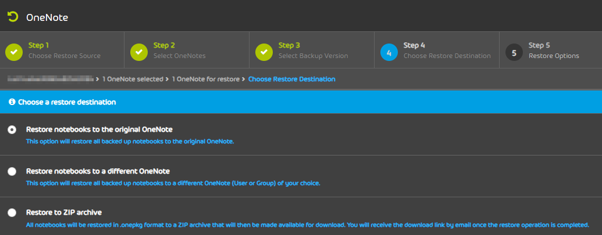602x235 pixels.
Task: Open the Select Backup Version step
Action: [313, 56]
